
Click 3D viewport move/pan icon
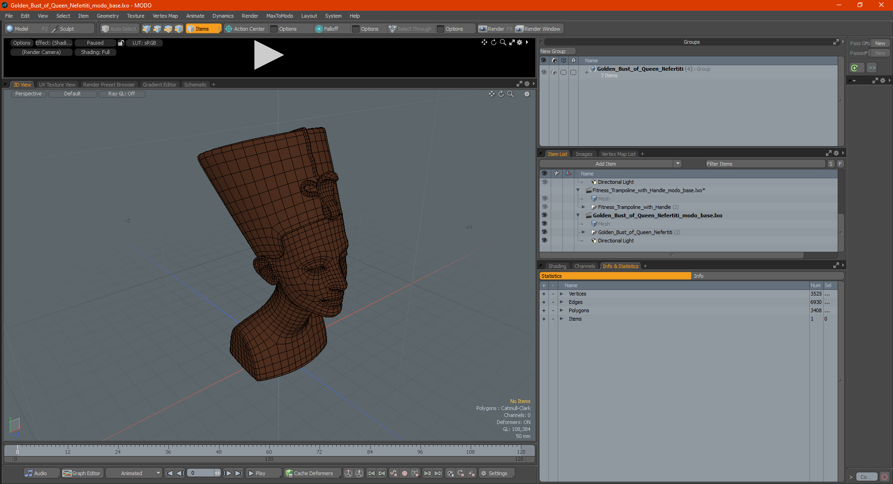[x=492, y=94]
